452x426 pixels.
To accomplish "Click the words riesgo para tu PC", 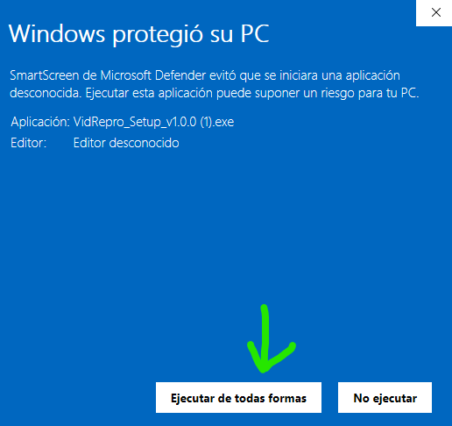I will [x=370, y=93].
